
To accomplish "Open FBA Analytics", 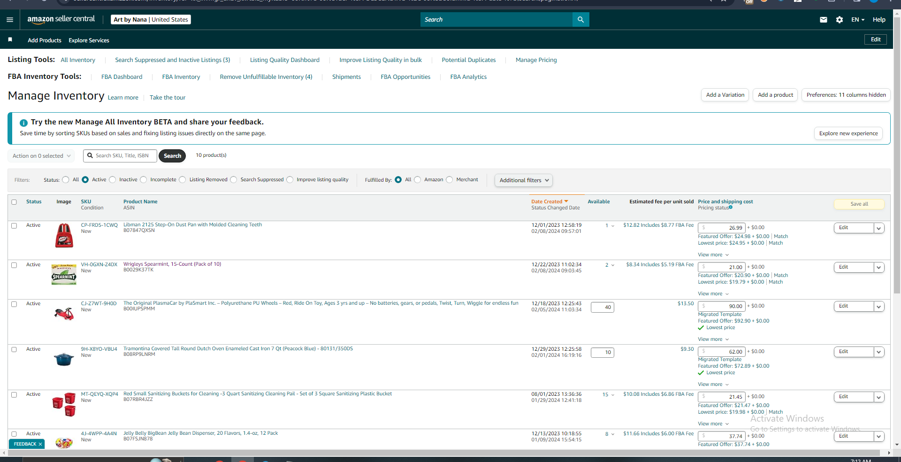I will click(468, 77).
